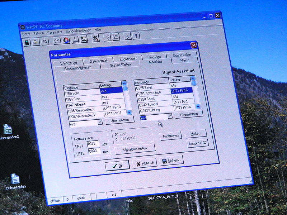Click Übernehmen under the Ausgänge list
The height and width of the screenshot is (215, 287).
click(x=189, y=114)
